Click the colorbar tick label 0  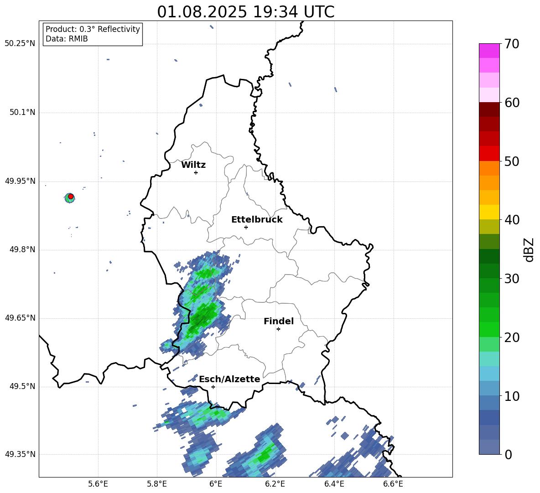coord(508,455)
